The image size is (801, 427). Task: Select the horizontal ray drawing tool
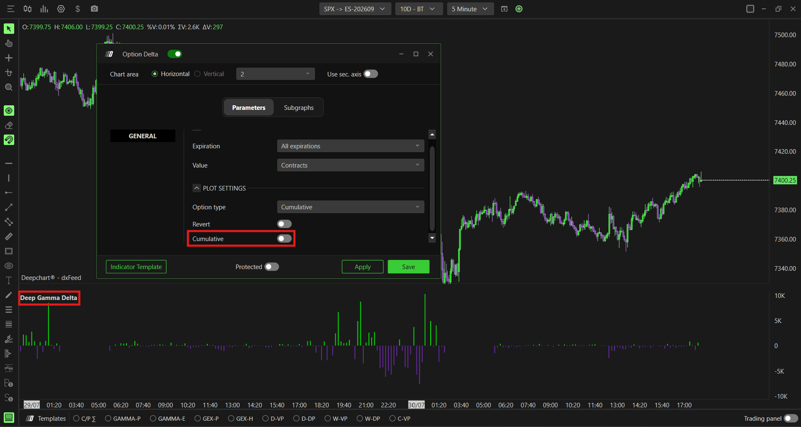[9, 193]
